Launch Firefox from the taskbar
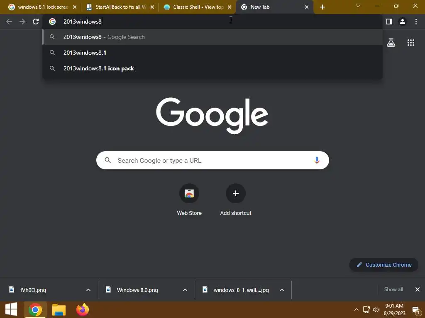425x318 pixels. click(x=83, y=310)
